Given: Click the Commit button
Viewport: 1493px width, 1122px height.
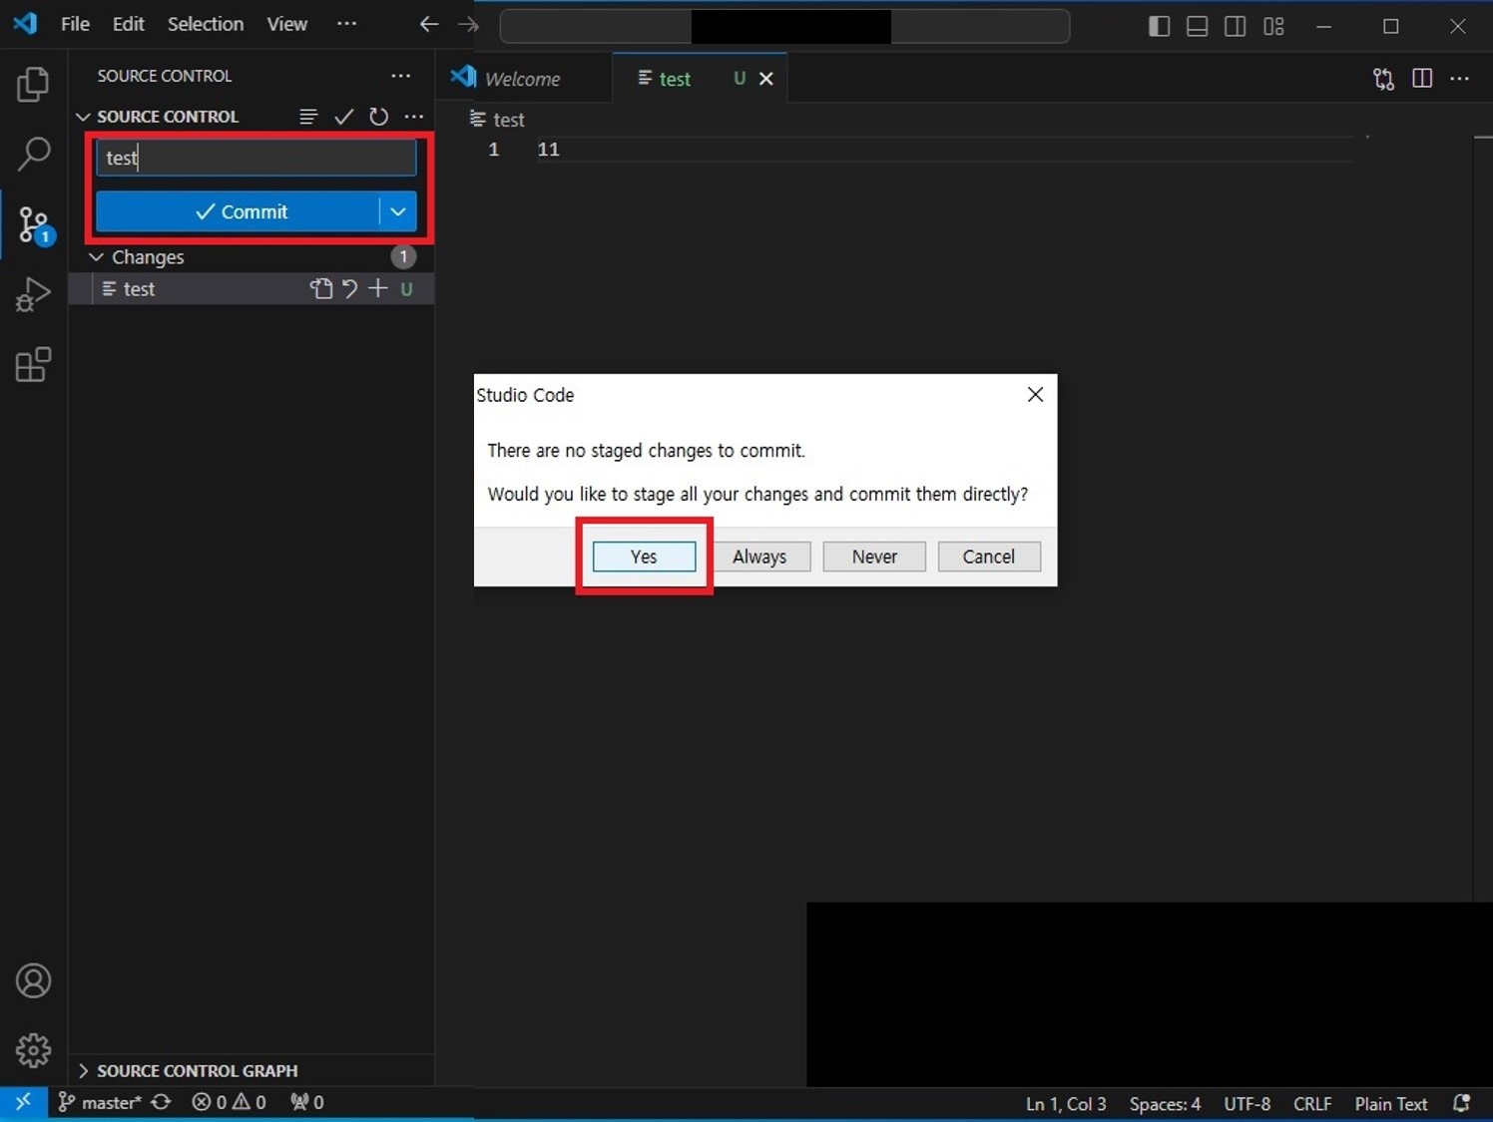Looking at the screenshot, I should 238,211.
